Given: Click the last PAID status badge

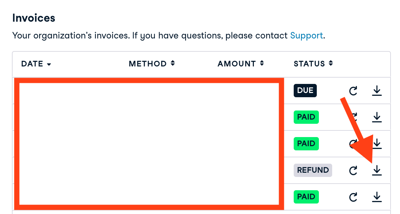Looking at the screenshot, I should click(306, 197).
